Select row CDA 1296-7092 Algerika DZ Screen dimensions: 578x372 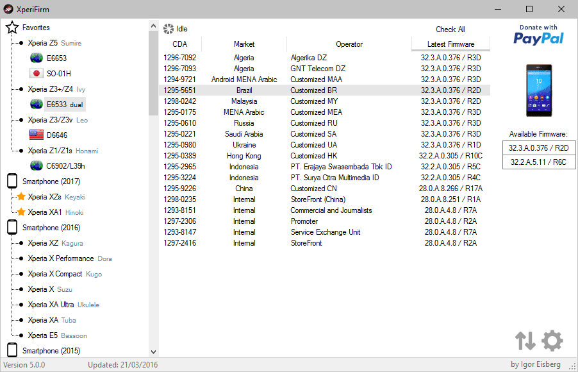pos(324,58)
